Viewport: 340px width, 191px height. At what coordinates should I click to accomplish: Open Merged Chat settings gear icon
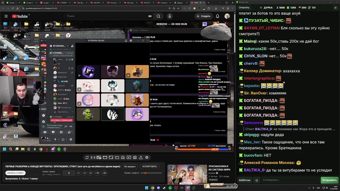point(335,8)
